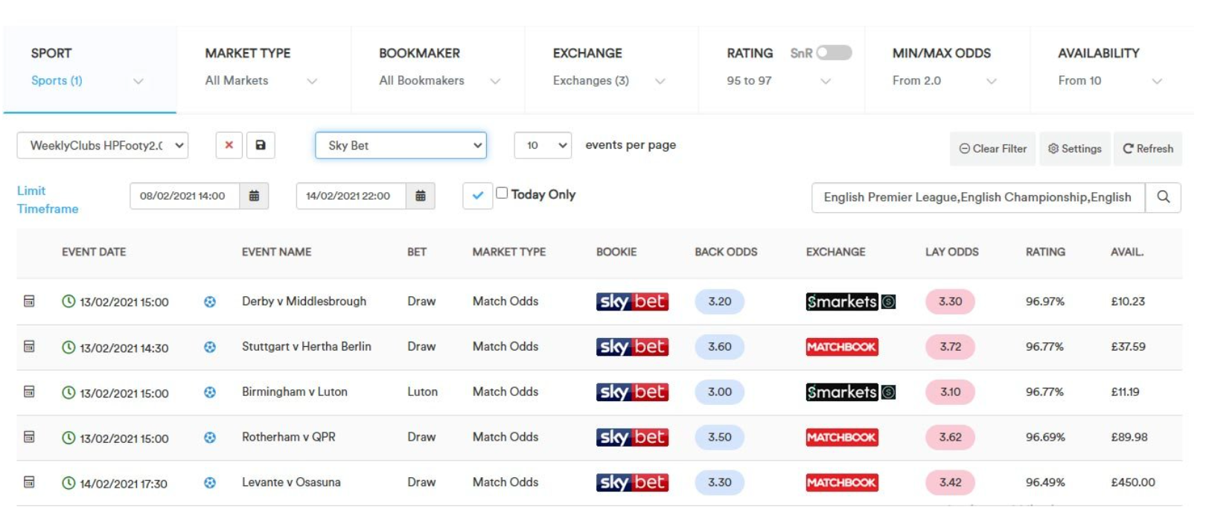Sort by Back Odds column header
Screen dimensions: 1209x530
pos(726,252)
